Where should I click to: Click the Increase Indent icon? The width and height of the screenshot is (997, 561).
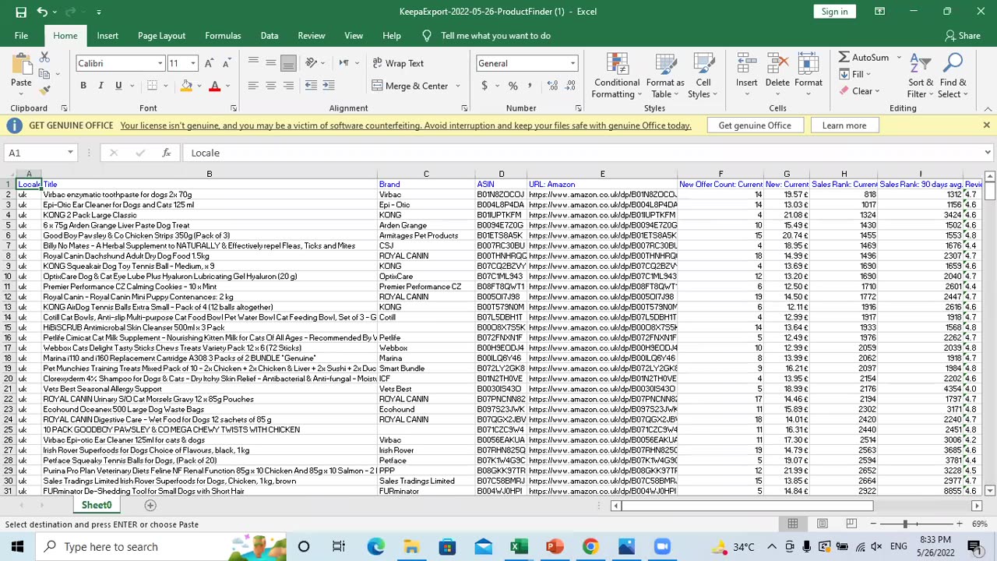pyautogui.click(x=328, y=86)
